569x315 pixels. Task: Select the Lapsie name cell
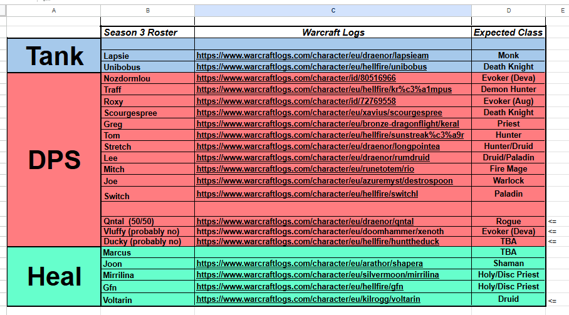(148, 56)
